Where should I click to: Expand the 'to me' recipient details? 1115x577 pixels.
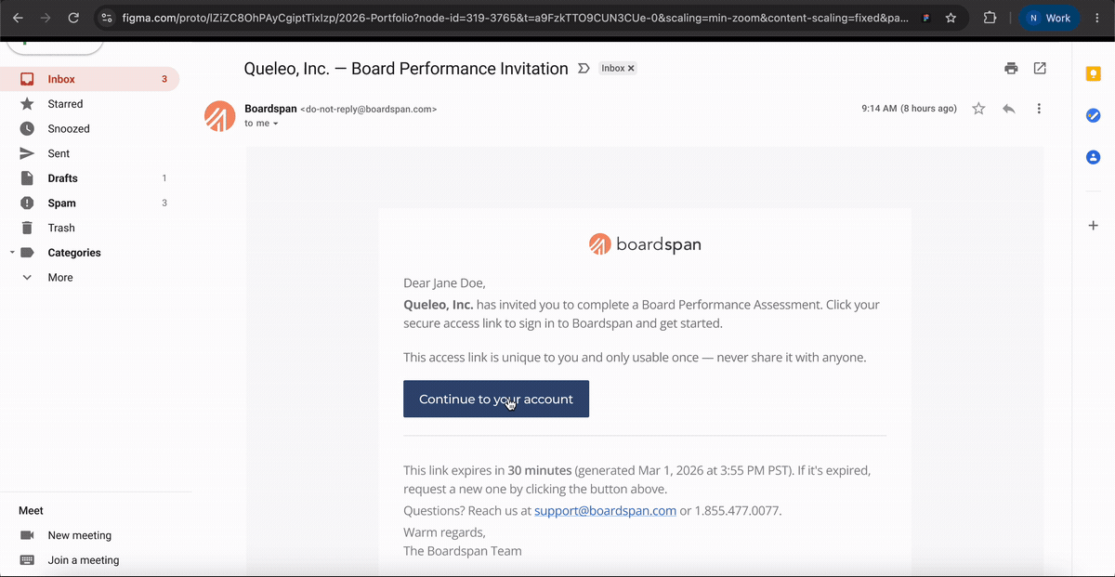click(275, 124)
